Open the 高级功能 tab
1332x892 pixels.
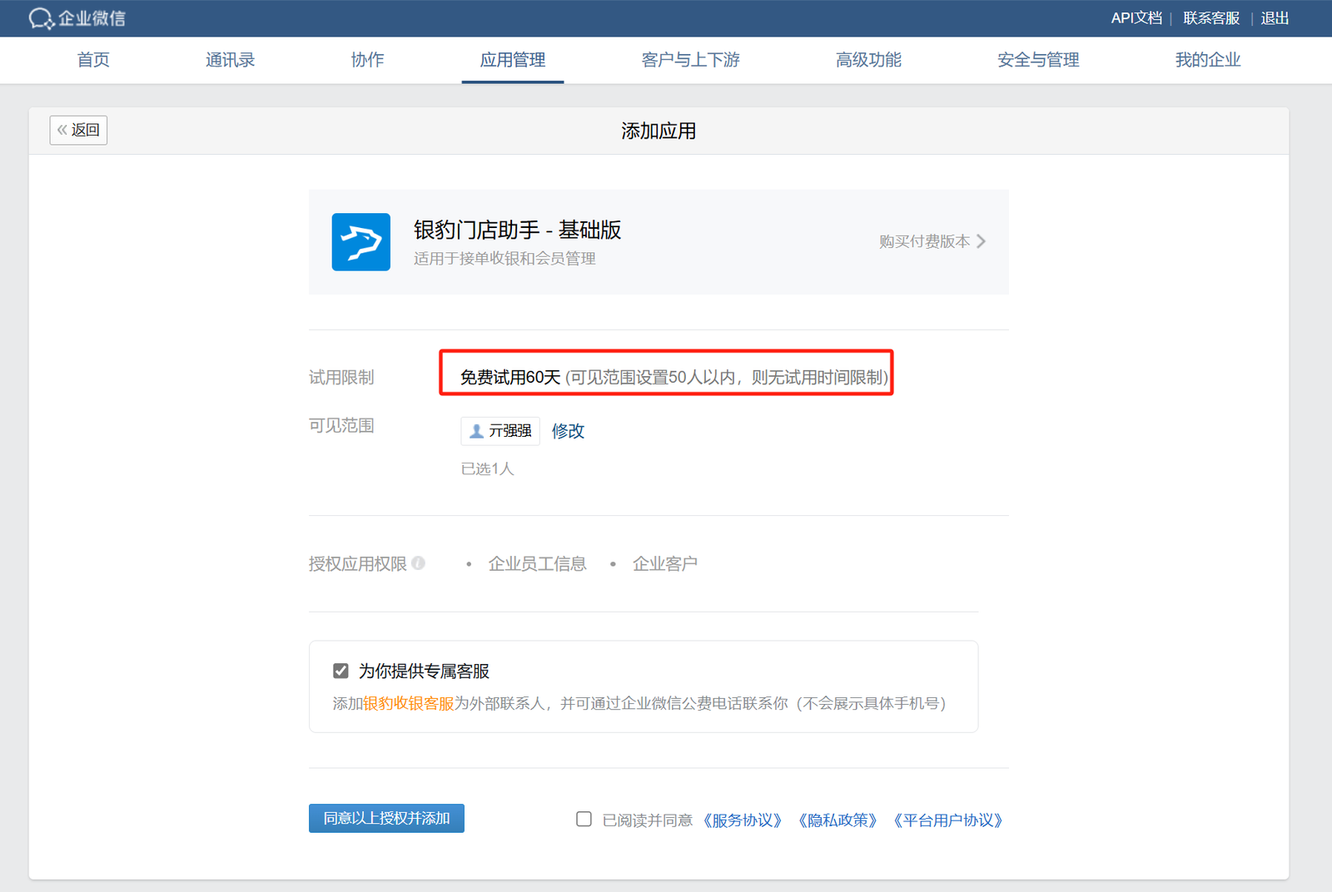pyautogui.click(x=868, y=60)
